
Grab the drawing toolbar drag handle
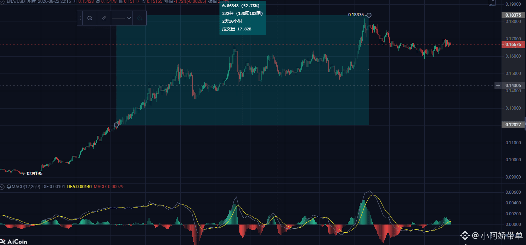[80, 18]
